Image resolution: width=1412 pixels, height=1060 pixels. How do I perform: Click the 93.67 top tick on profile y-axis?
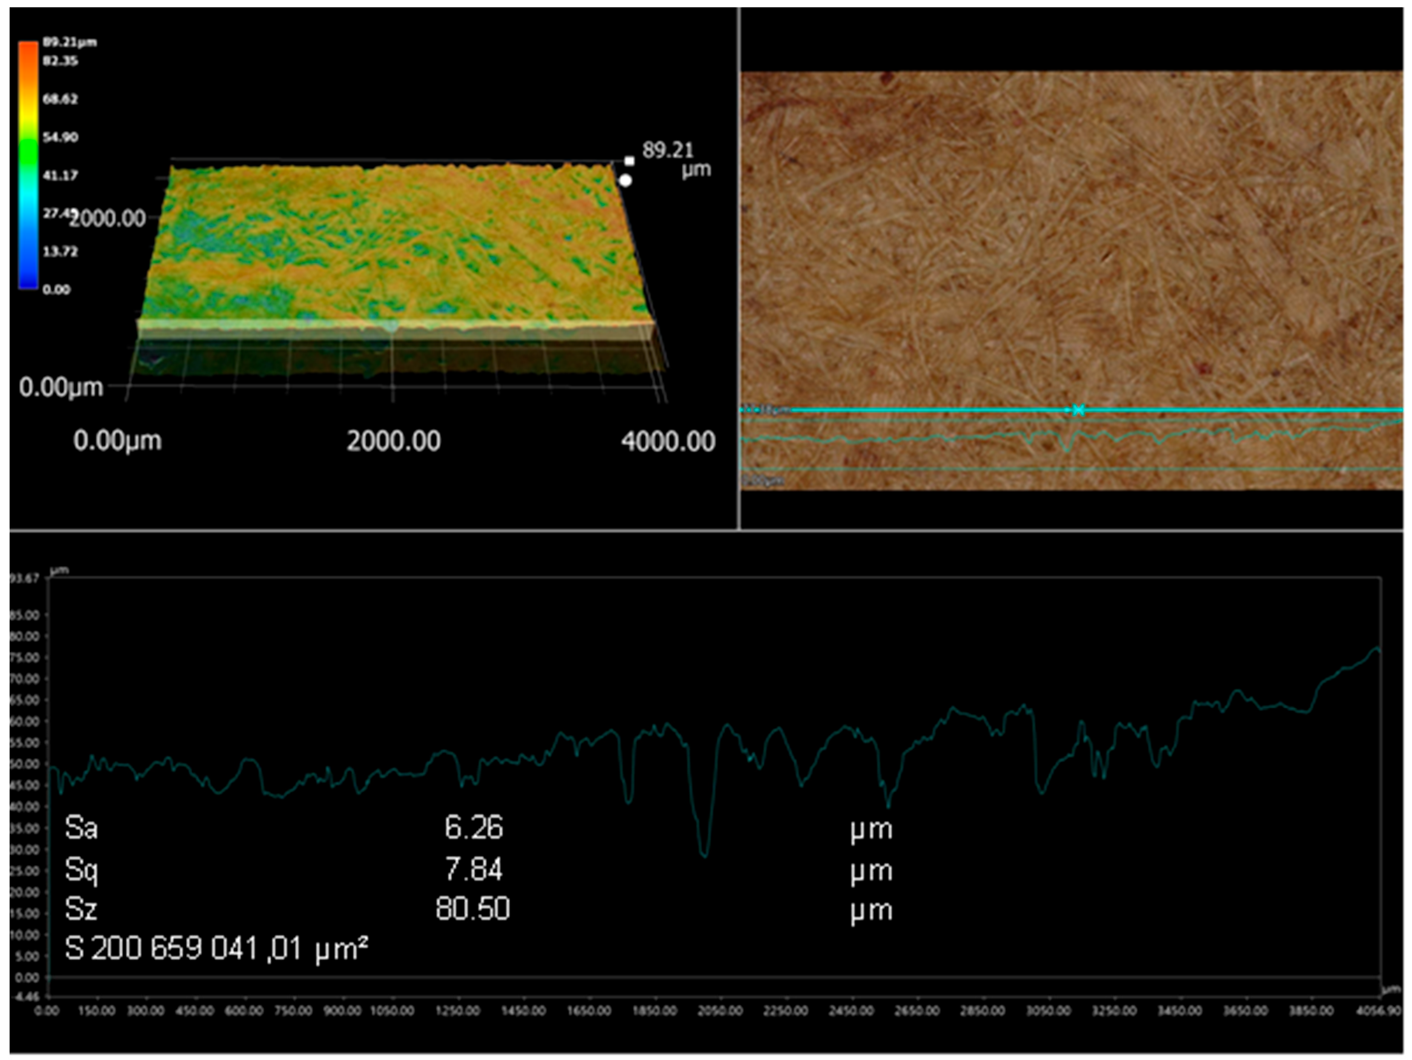pos(26,578)
